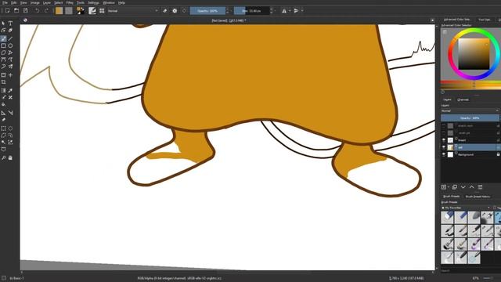Open the blending mode Normal dropdown in toolbar
This screenshot has width=501, height=282.
point(132,10)
